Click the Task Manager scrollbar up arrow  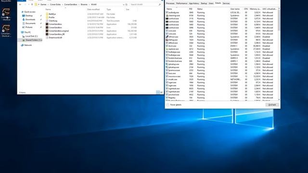pyautogui.click(x=279, y=9)
